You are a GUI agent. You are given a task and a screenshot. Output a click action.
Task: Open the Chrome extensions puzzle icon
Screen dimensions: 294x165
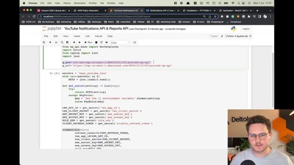tap(249, 16)
